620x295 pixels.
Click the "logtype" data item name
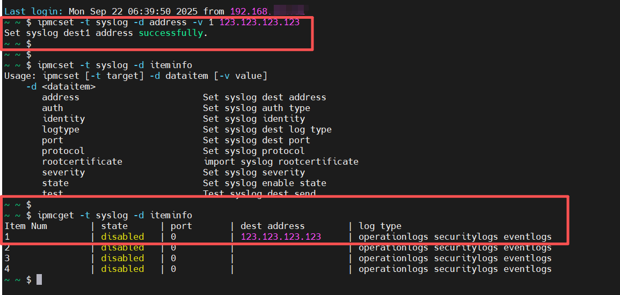coord(61,129)
